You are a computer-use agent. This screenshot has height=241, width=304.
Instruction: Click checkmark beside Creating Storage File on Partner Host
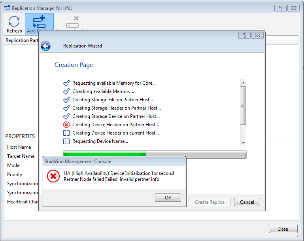point(66,100)
